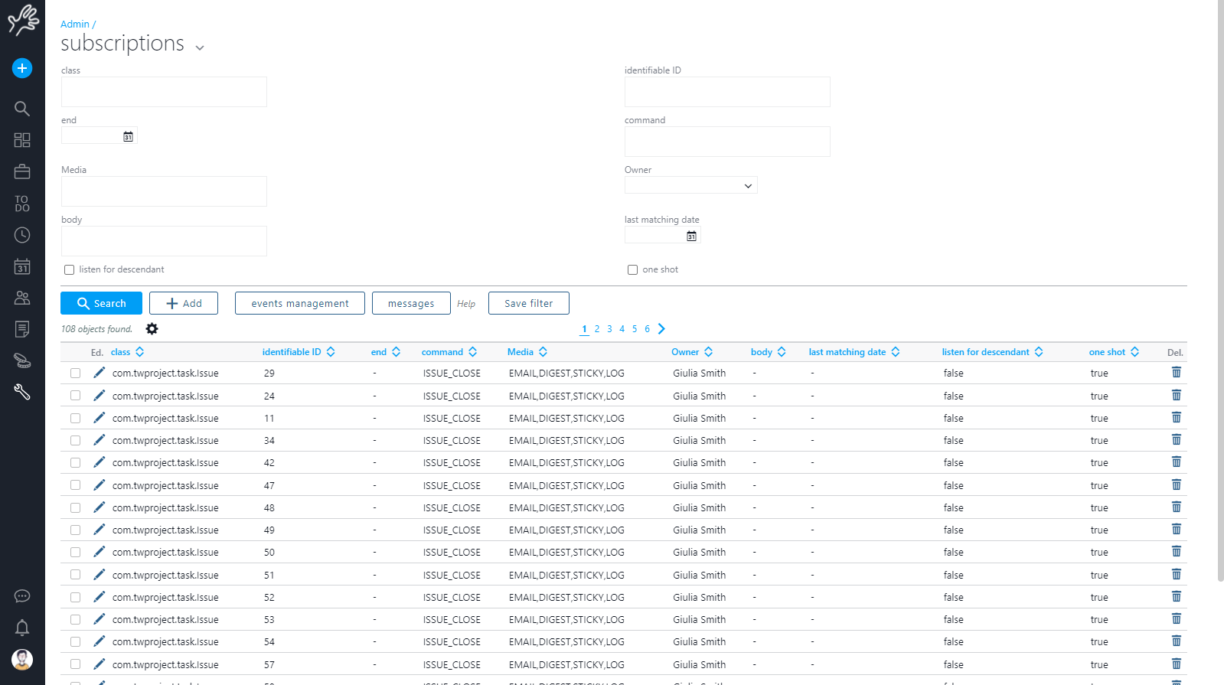Screen dimensions: 1224x685
Task: Enable the listen for descendant checkbox
Action: tap(70, 269)
